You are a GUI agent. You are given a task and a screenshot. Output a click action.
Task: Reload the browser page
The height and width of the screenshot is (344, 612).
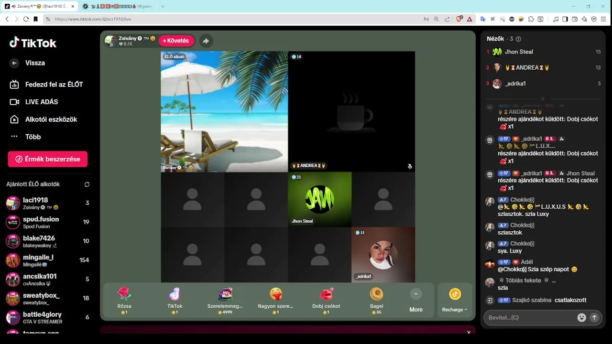tap(26, 19)
